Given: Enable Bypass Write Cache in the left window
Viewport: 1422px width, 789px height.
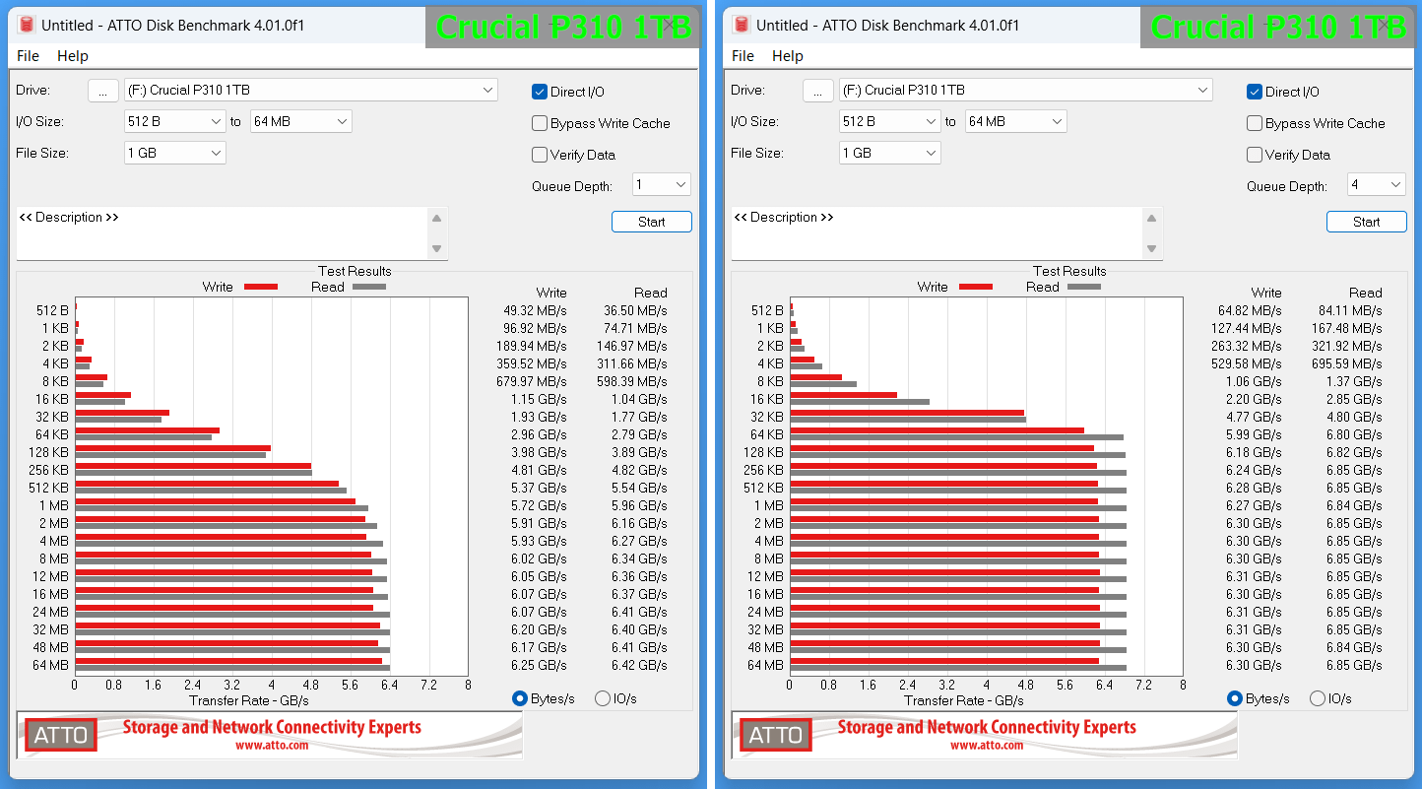Looking at the screenshot, I should [x=540, y=123].
